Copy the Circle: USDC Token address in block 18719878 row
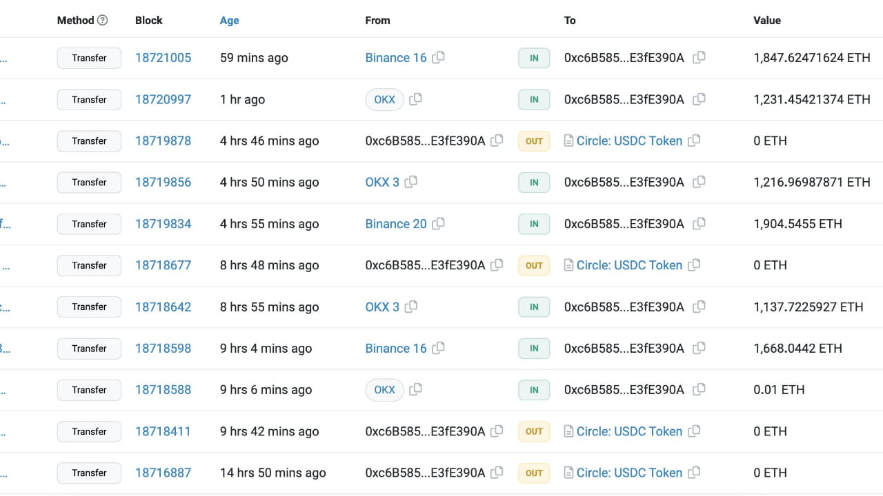This screenshot has height=496, width=883. coord(694,141)
